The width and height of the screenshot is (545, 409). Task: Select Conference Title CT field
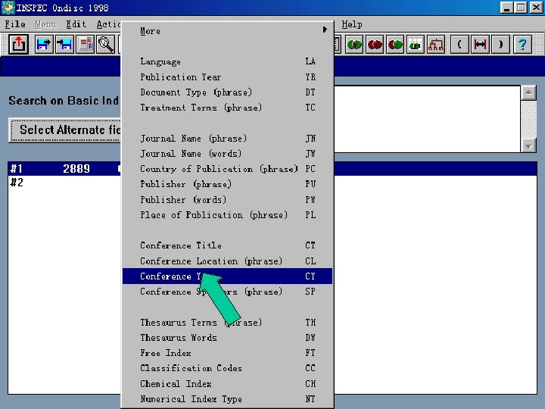(227, 245)
